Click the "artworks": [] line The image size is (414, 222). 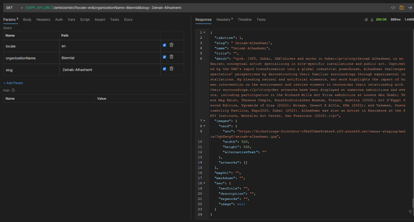(x=233, y=163)
